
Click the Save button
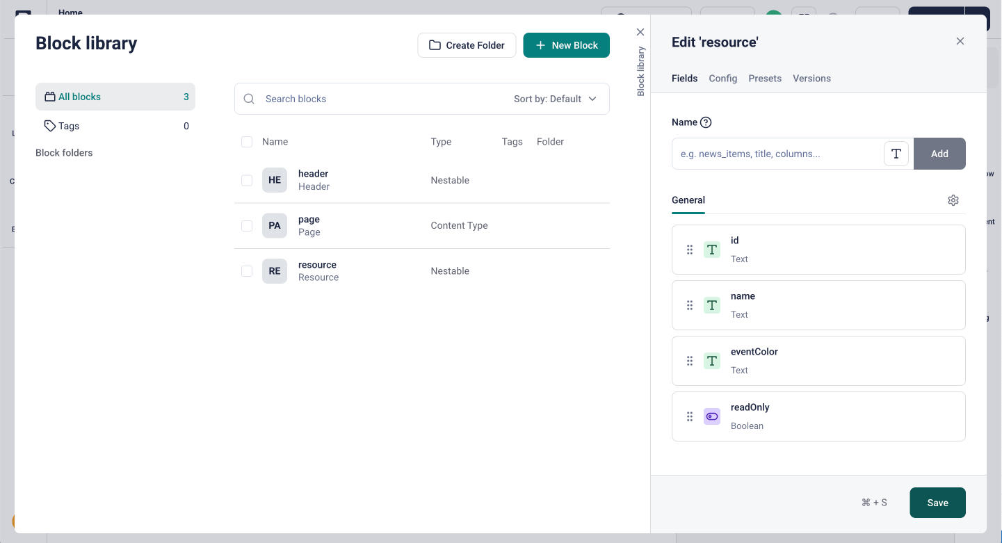coord(937,503)
